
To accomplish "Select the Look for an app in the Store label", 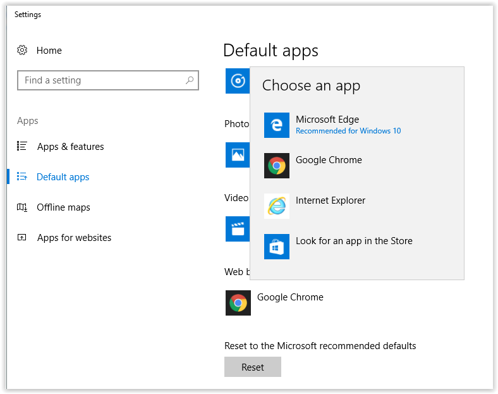I will pos(354,241).
